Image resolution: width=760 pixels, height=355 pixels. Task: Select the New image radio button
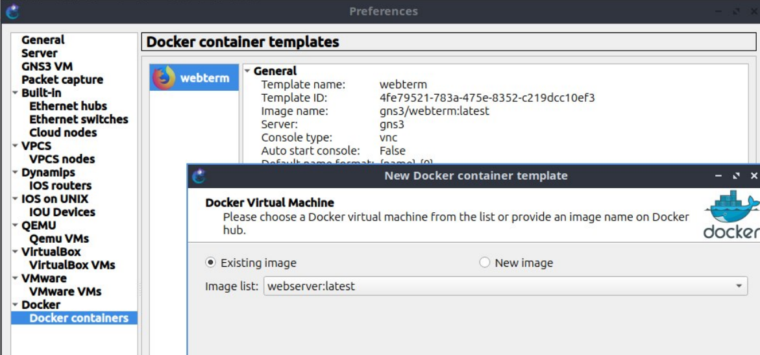click(x=484, y=263)
